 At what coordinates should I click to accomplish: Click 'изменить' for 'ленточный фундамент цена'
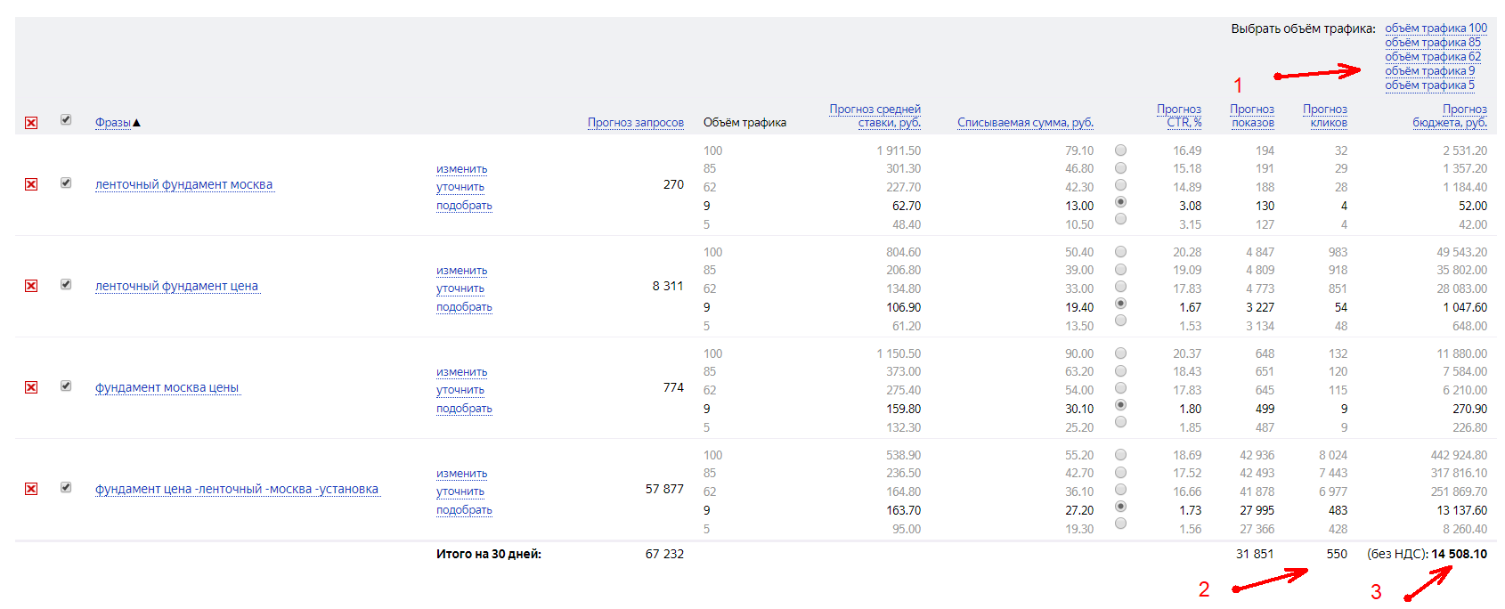pos(461,271)
